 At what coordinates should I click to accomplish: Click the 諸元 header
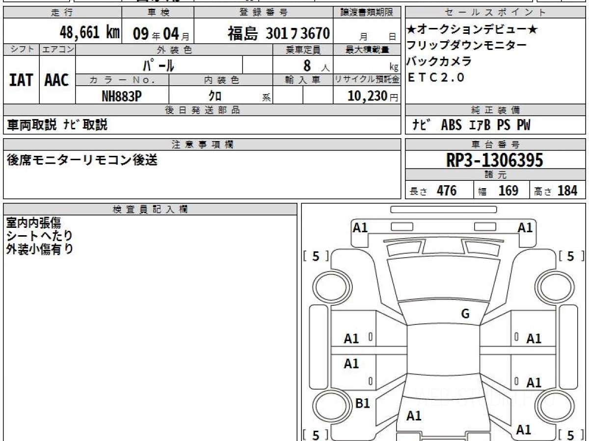click(495, 175)
